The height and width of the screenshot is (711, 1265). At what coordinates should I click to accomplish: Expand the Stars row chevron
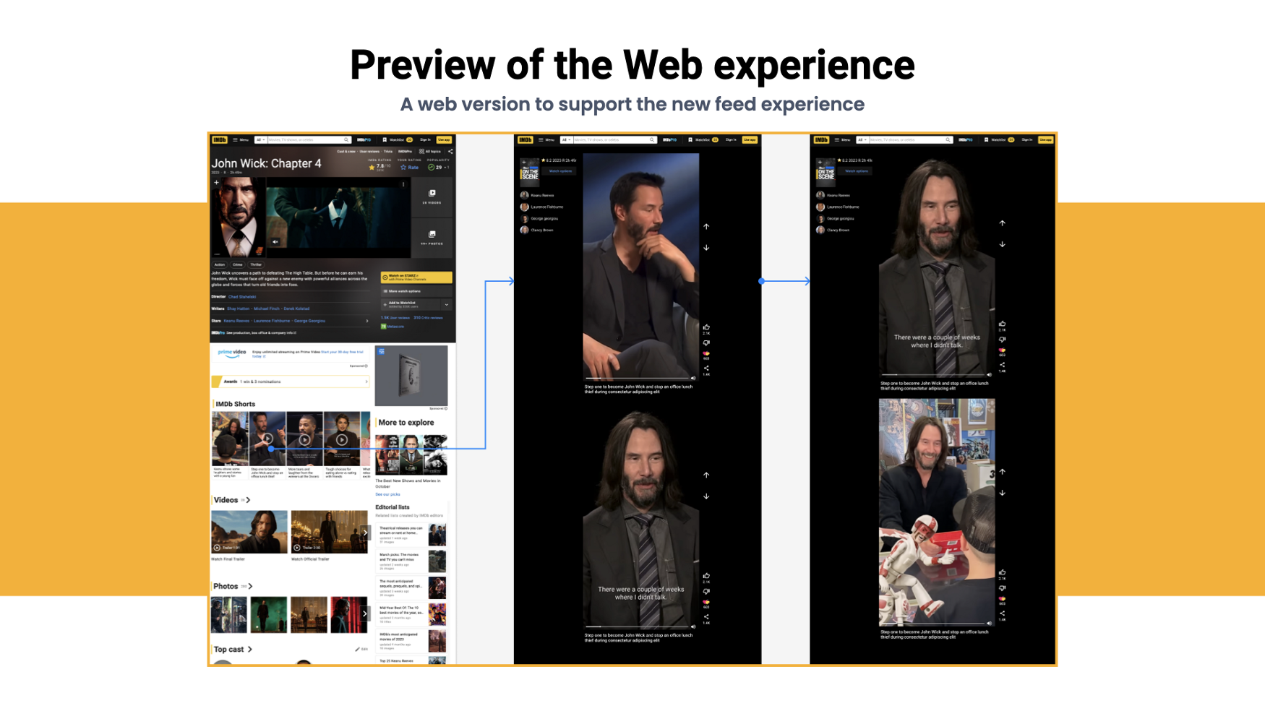point(366,321)
